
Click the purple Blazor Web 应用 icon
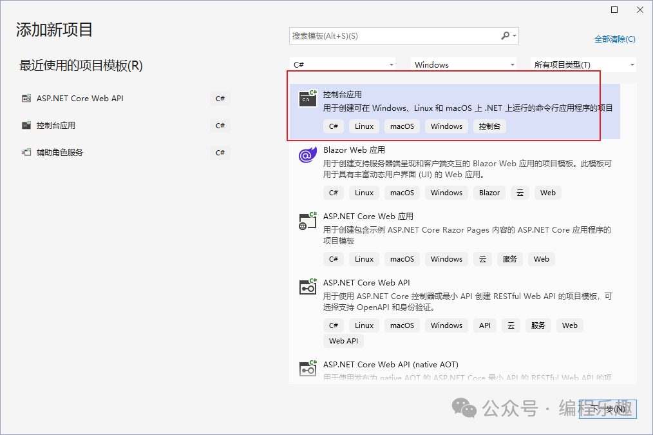point(307,154)
